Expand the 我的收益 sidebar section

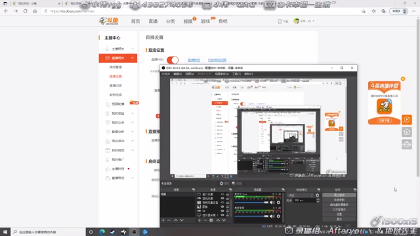click(x=133, y=113)
